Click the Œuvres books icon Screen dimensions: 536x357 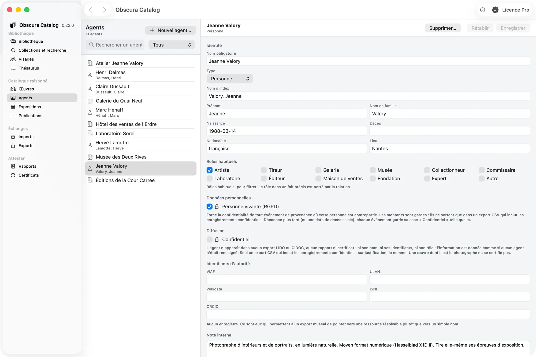click(x=13, y=89)
